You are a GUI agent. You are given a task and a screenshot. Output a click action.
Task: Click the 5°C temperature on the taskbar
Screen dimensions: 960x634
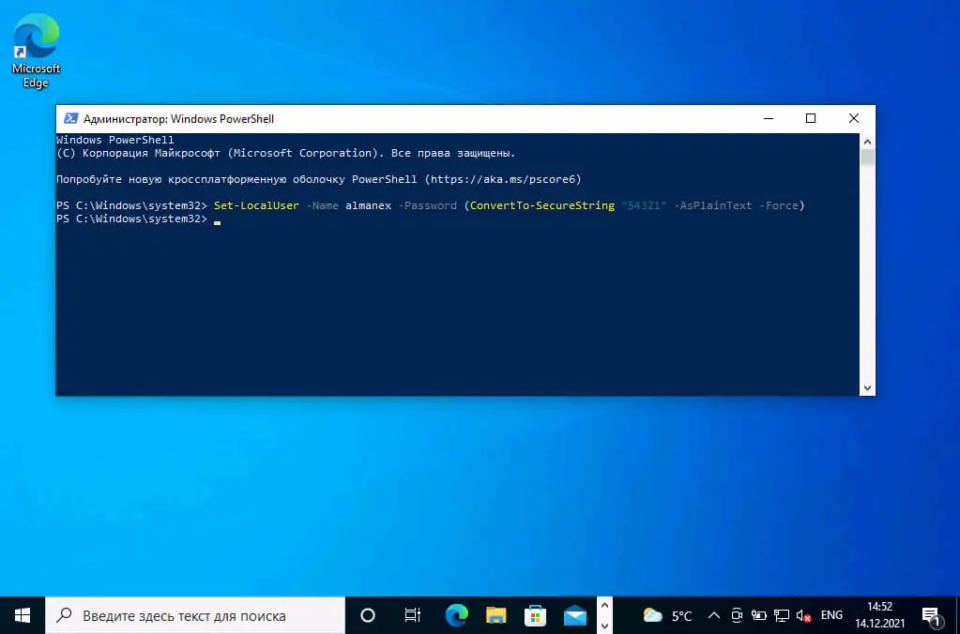(682, 615)
